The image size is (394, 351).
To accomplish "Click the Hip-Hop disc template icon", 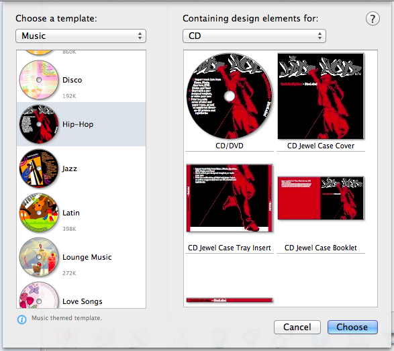I will coord(39,124).
